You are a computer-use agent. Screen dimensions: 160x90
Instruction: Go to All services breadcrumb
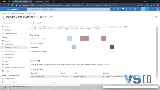[5, 13]
